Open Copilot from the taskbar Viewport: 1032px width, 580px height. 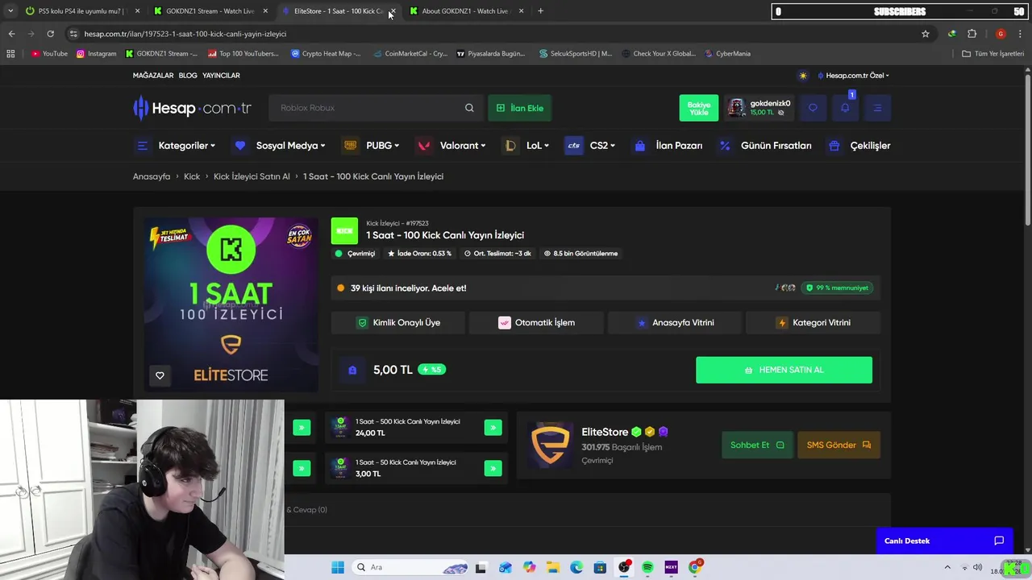(529, 567)
